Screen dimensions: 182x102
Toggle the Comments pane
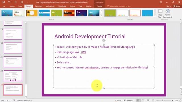(128, 100)
